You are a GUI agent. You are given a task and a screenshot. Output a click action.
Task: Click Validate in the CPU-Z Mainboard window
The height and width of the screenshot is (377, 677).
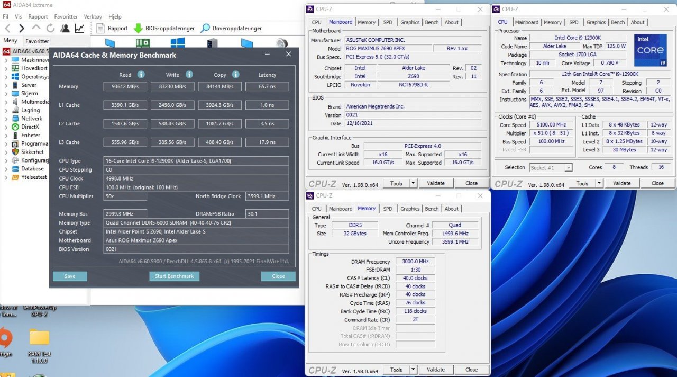point(435,183)
